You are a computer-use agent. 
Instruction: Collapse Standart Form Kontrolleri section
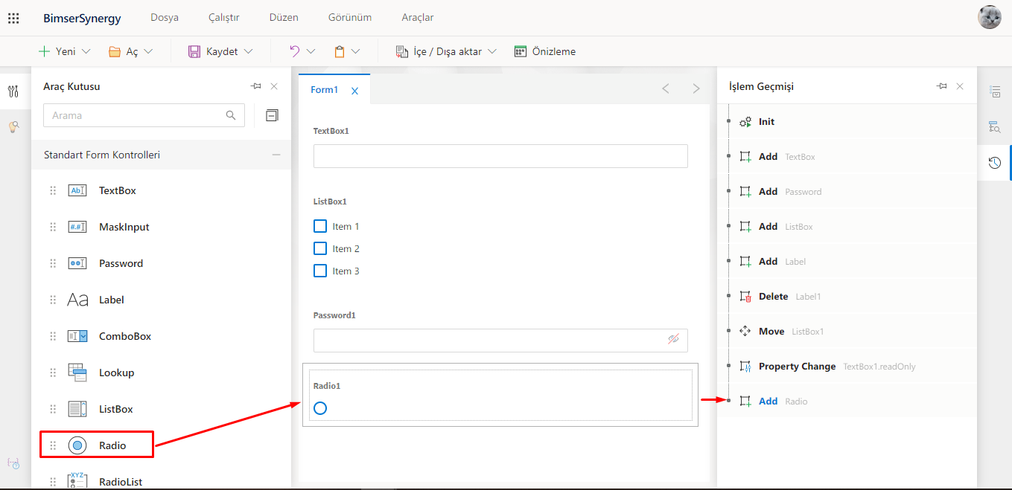tap(276, 155)
